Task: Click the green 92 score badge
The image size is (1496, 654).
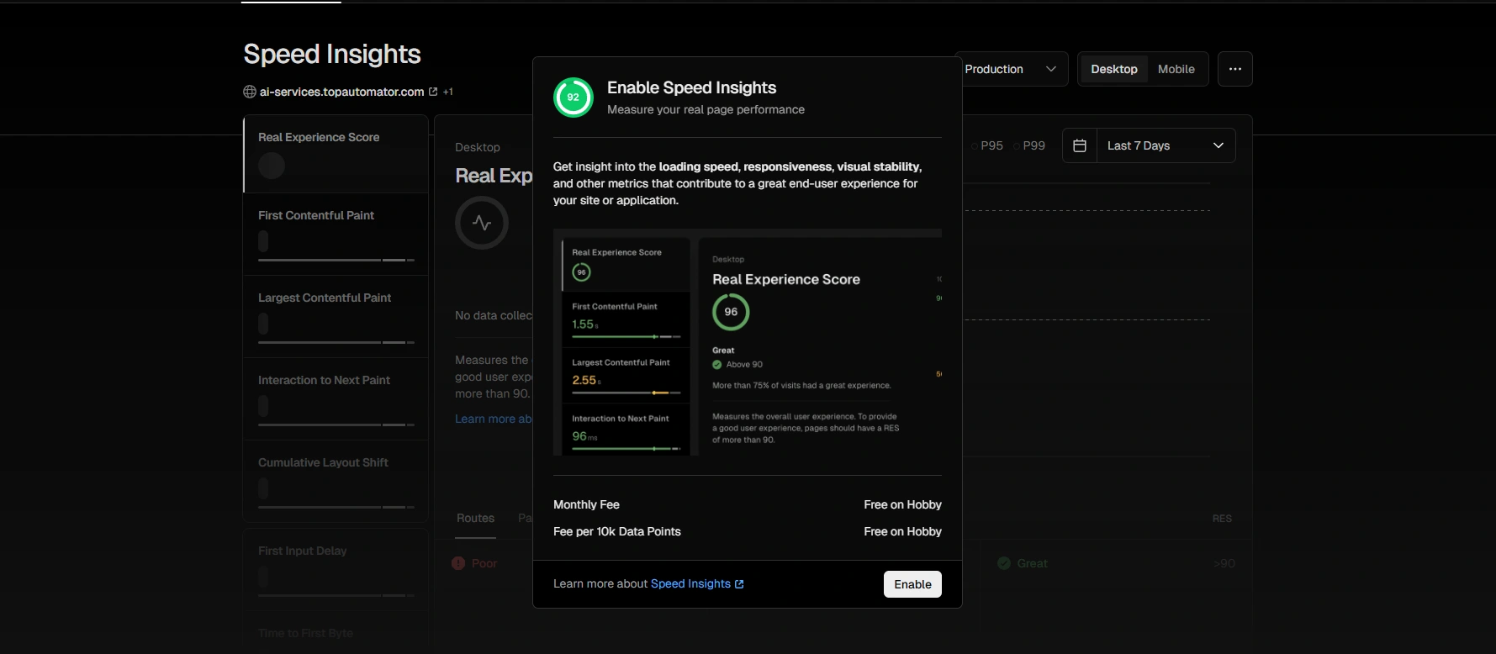Action: [x=574, y=98]
